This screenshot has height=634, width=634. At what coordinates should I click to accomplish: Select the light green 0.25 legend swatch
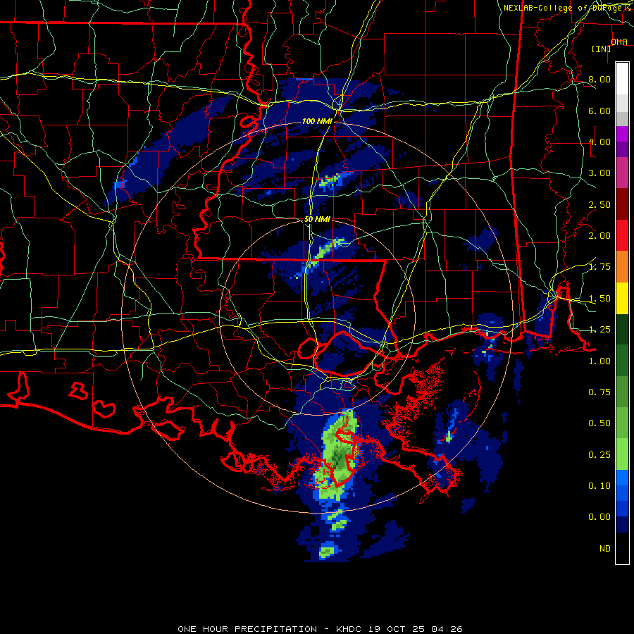tap(622, 454)
